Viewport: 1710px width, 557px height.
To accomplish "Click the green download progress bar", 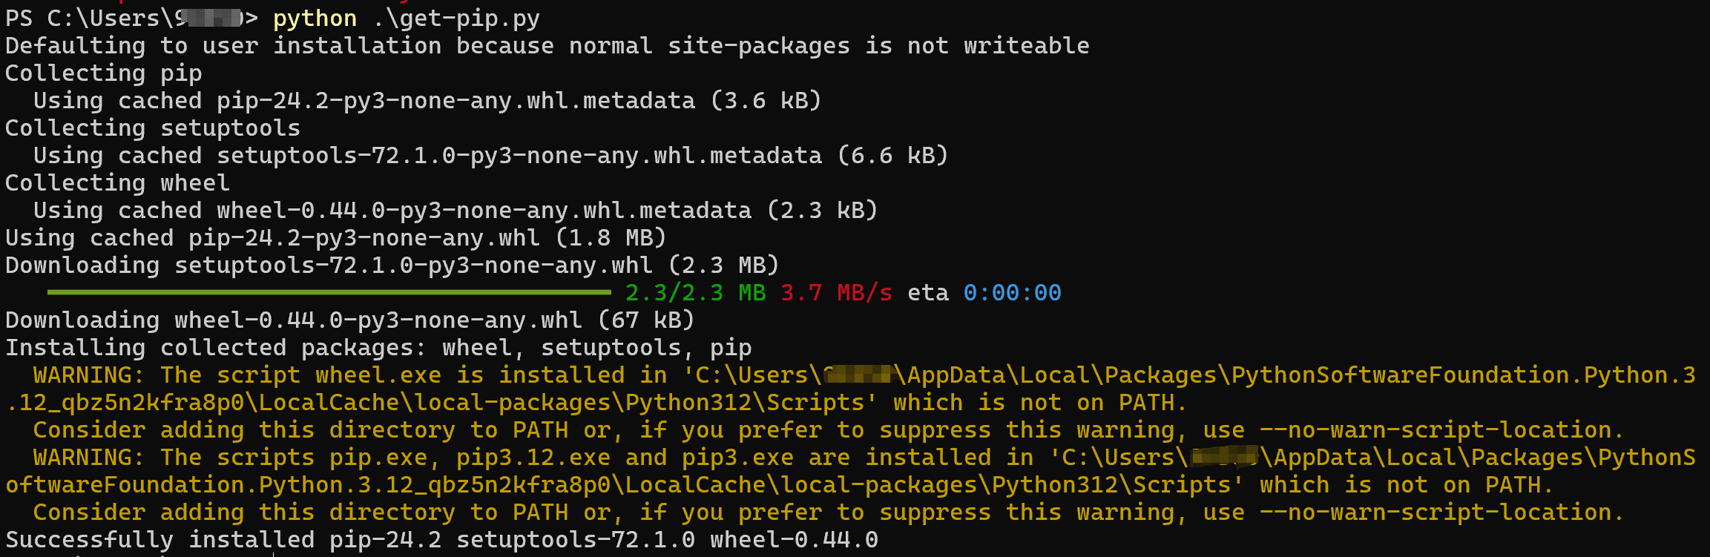I will pyautogui.click(x=329, y=292).
